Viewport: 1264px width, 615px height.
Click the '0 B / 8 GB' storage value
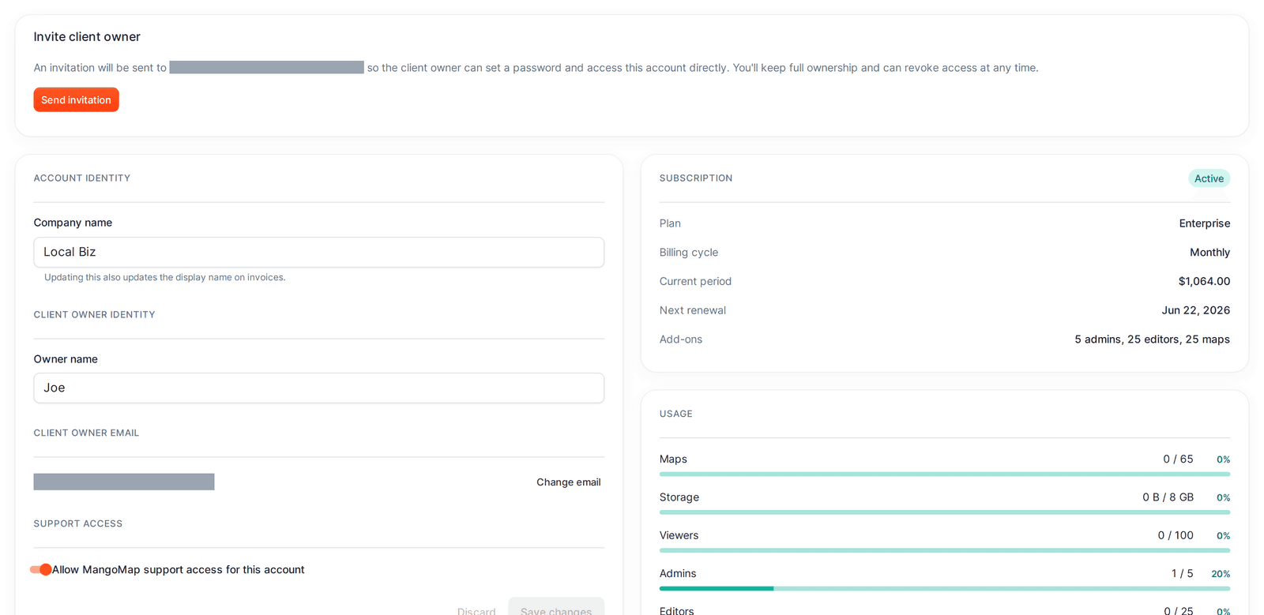pos(1168,497)
